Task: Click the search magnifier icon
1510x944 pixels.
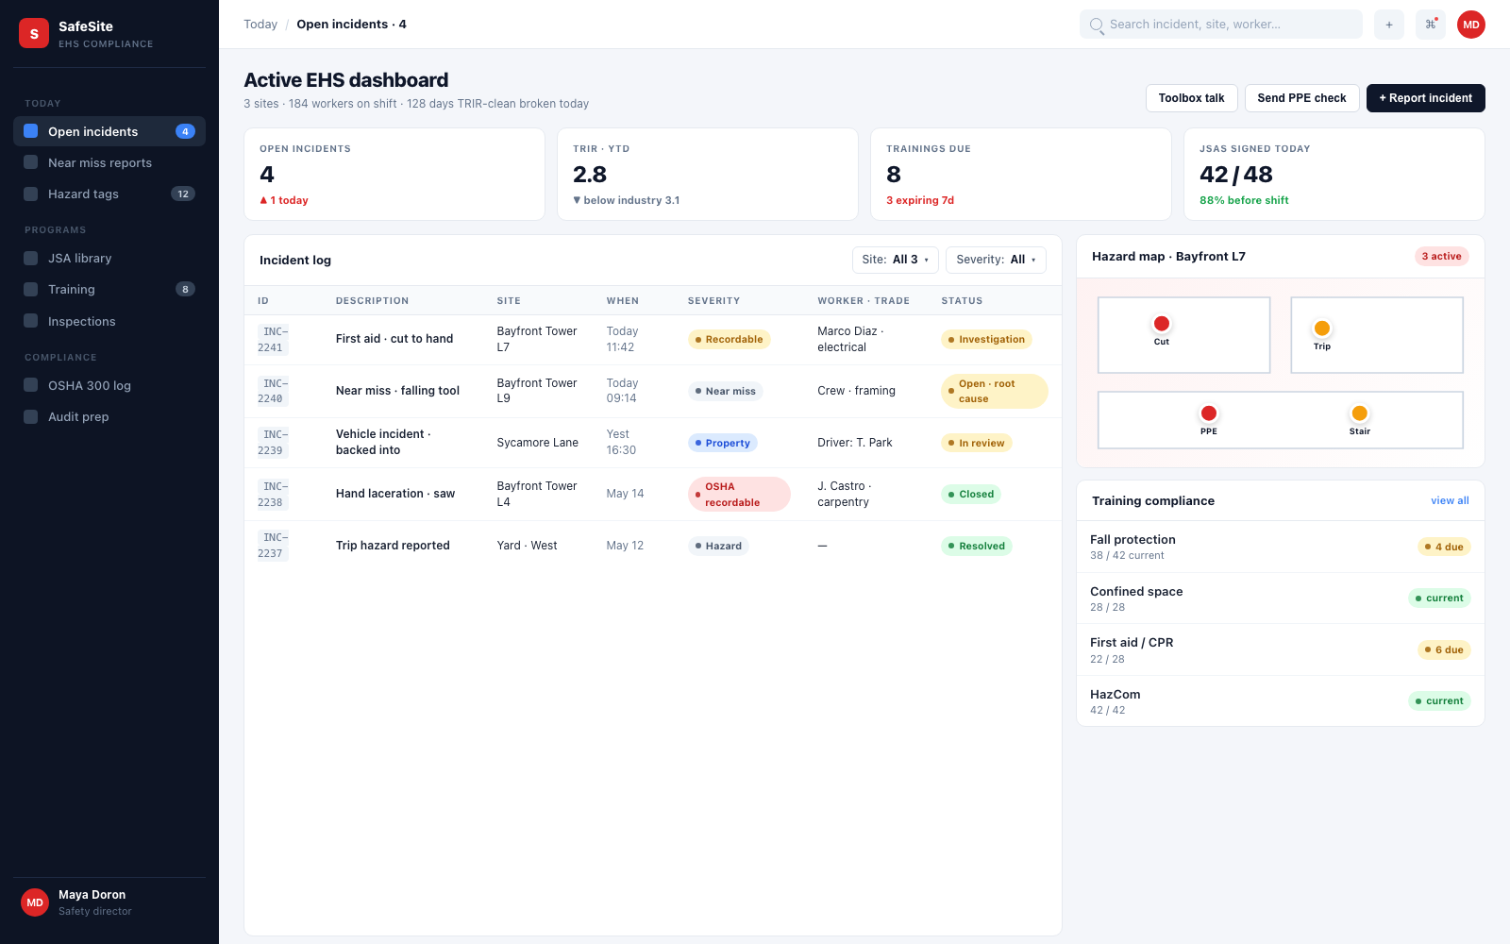Action: click(x=1097, y=25)
